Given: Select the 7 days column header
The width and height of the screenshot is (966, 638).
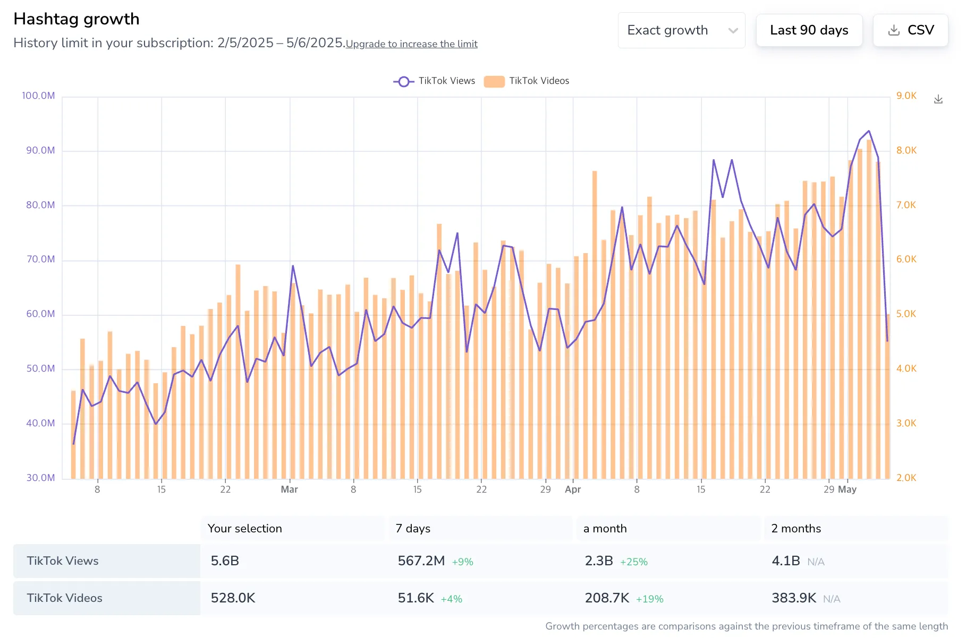Looking at the screenshot, I should click(x=413, y=529).
